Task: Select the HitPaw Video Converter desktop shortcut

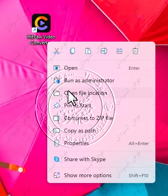Action: pos(41,29)
